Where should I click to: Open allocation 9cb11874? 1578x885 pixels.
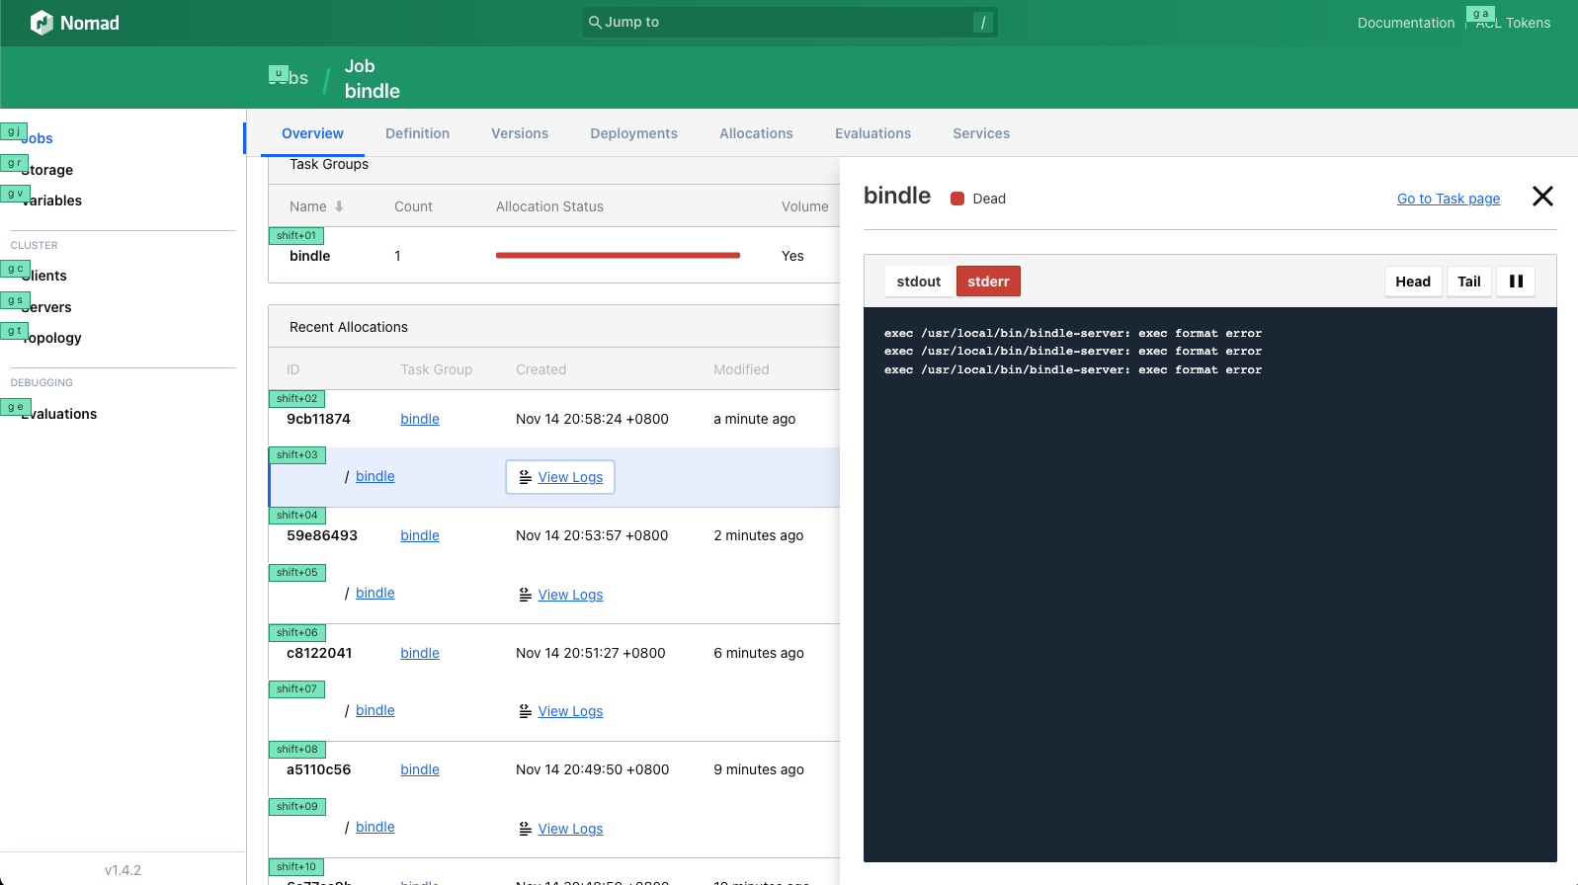pos(318,419)
